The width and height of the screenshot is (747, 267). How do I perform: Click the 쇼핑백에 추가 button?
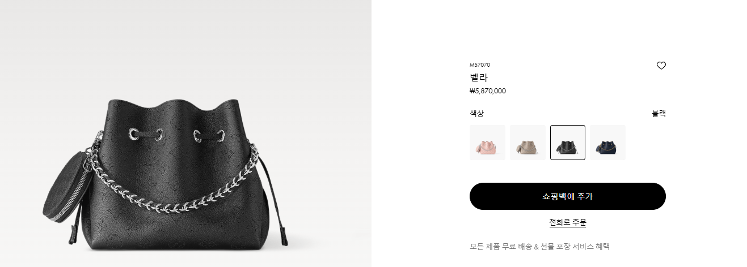coord(567,196)
